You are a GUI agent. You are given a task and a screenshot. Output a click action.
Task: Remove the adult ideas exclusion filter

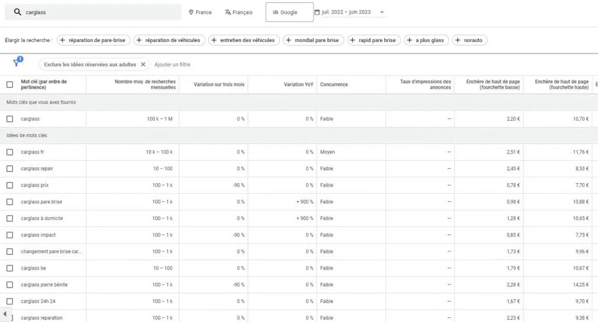(x=143, y=64)
